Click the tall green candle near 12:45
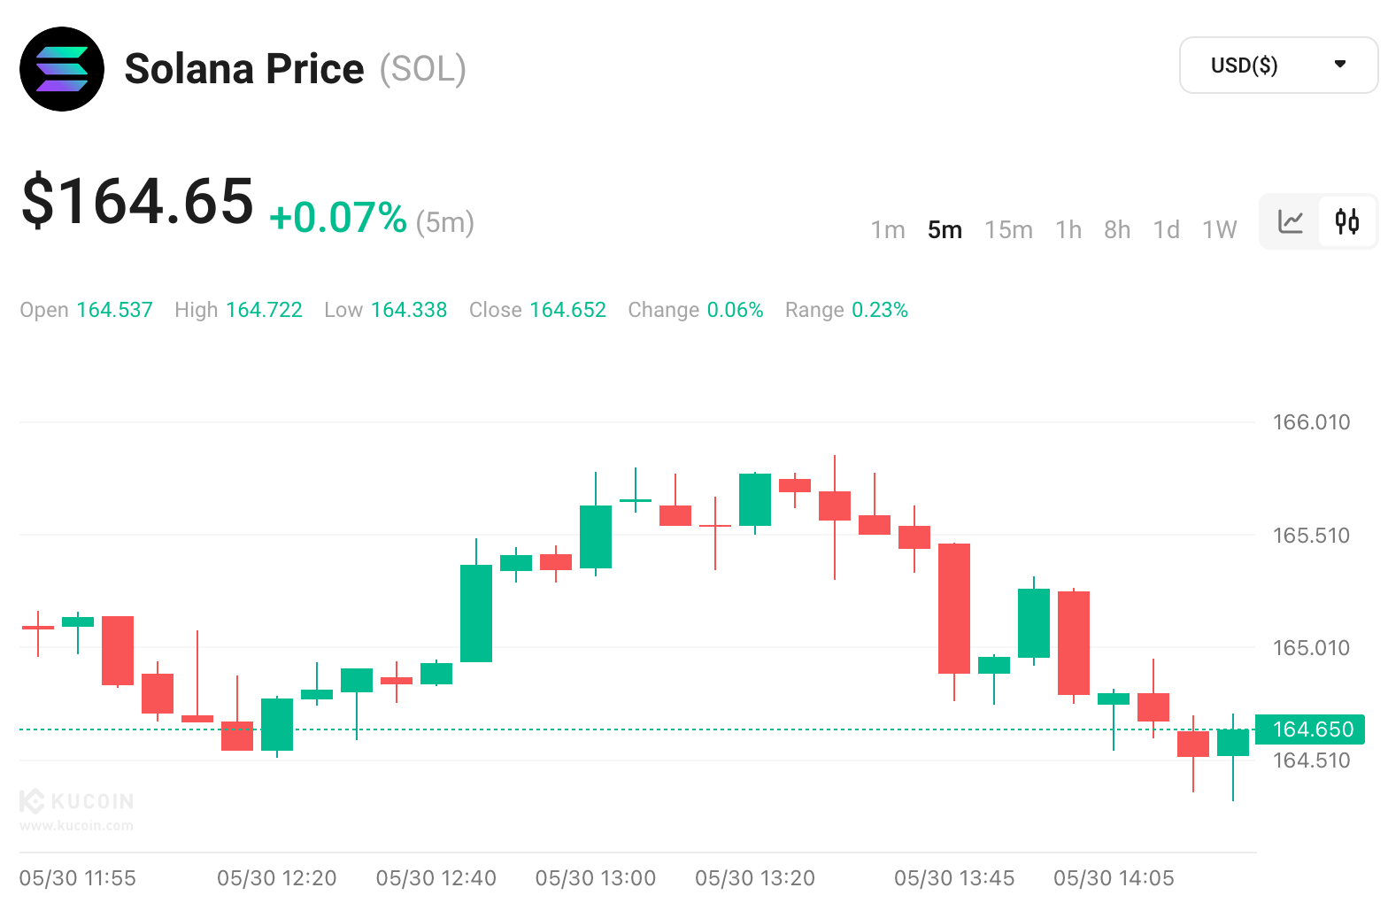1388x903 pixels. (476, 613)
